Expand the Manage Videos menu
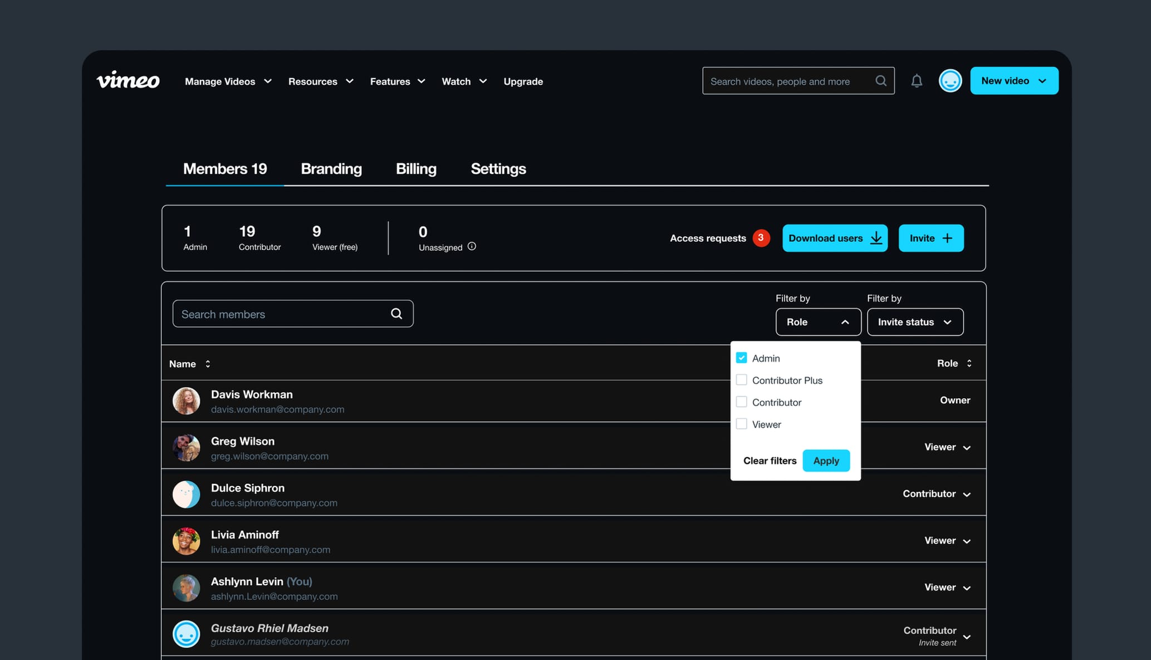This screenshot has width=1151, height=660. [x=228, y=81]
